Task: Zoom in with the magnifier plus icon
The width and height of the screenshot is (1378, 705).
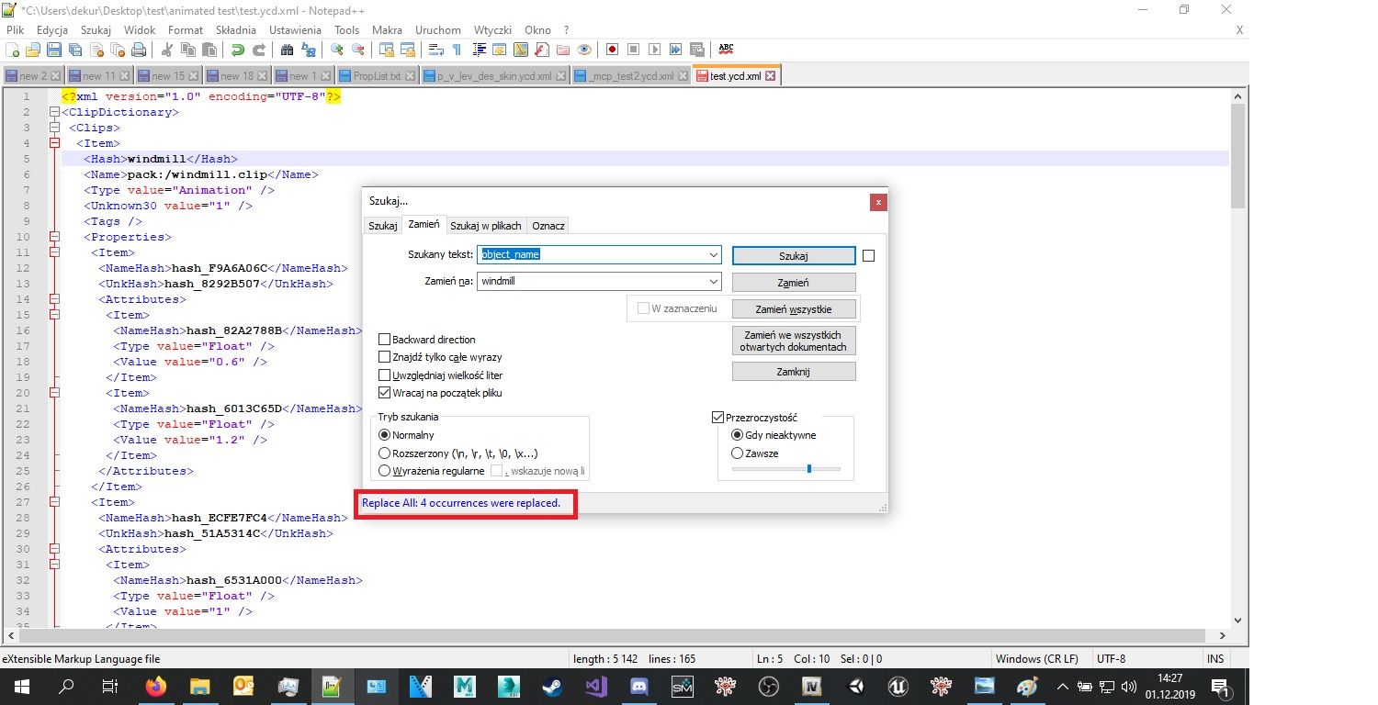Action: click(x=336, y=50)
